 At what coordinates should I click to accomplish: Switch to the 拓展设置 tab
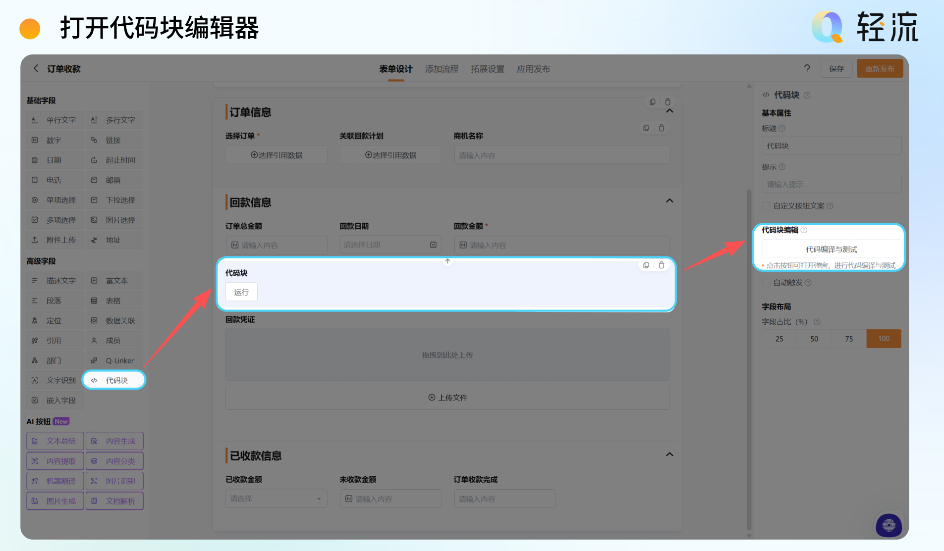point(488,69)
